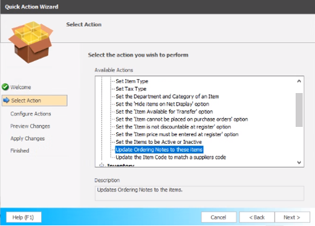
Task: Select 'Set Tax Type' action
Action: (131, 89)
